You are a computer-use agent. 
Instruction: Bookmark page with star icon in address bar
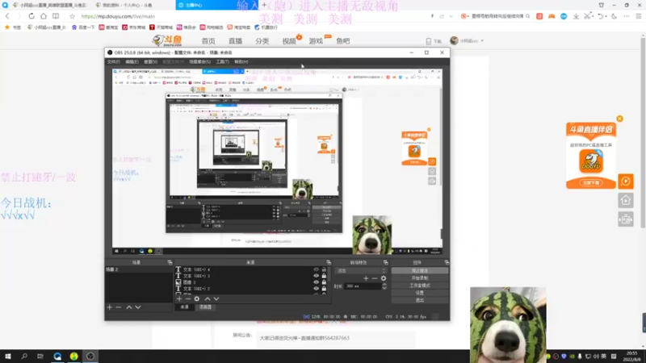click(x=72, y=16)
